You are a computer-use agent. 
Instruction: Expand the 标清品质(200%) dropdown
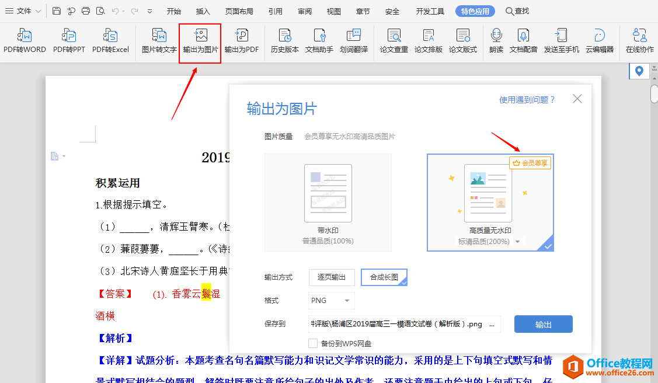click(x=518, y=242)
